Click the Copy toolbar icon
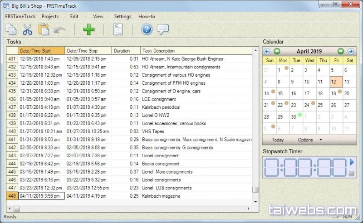This screenshot has height=223, width=363. click(x=11, y=30)
